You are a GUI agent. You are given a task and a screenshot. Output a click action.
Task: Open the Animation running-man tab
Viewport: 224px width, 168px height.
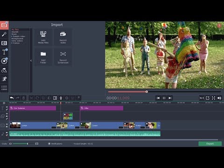(4, 79)
